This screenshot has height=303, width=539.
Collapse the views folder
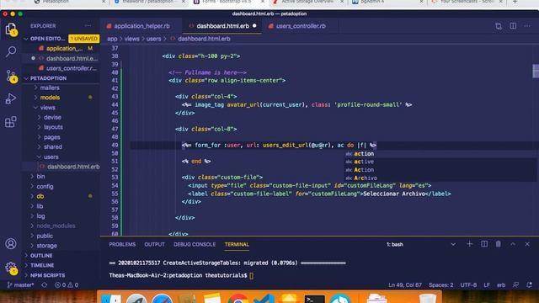[48, 108]
